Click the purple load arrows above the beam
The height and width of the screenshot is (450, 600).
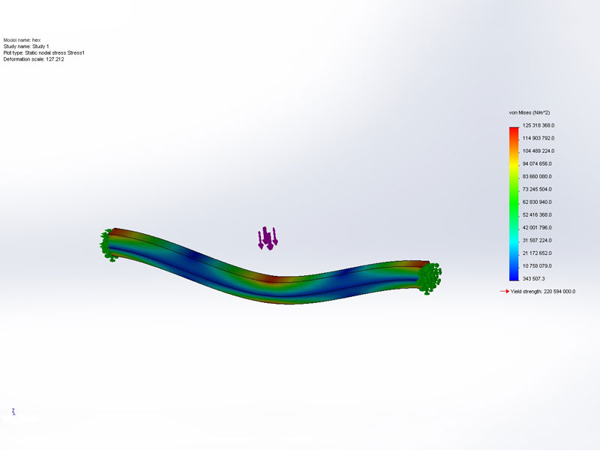(x=268, y=238)
